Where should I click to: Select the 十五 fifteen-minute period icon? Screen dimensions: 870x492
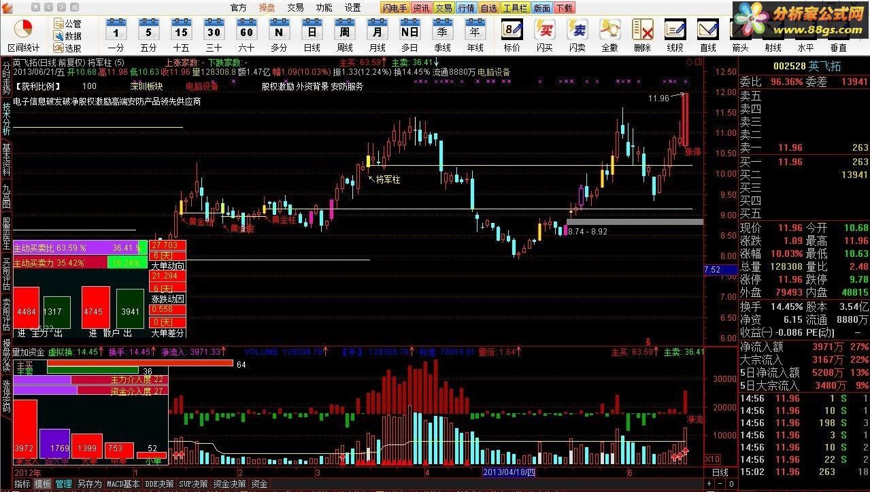coord(181,35)
